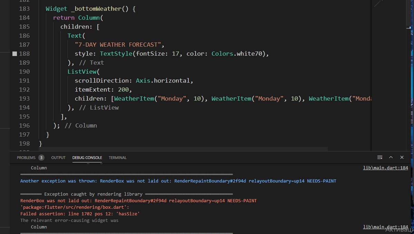Click the "7-DAY WEATHER FORECAST" string

click(x=118, y=45)
